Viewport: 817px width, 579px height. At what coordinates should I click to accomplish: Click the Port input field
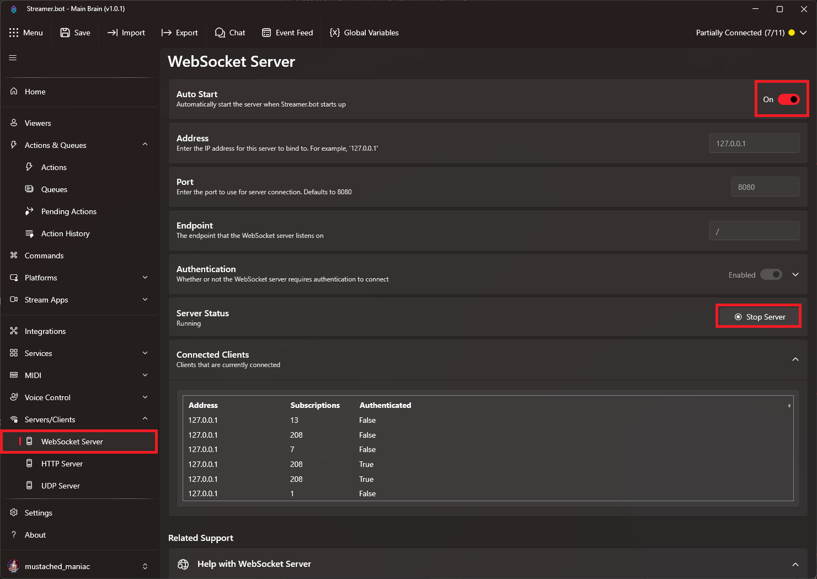(765, 187)
